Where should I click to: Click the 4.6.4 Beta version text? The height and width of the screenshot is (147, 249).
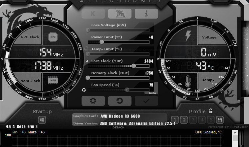click(x=22, y=126)
